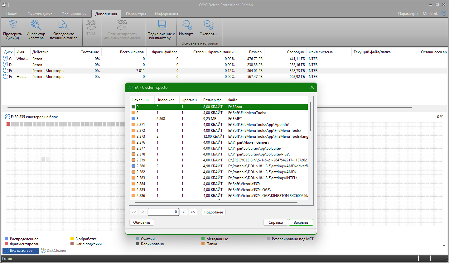The width and height of the screenshot is (449, 263).
Task: Open the Cluster Inspector (Инспектор кластера) tool
Action: (36, 25)
